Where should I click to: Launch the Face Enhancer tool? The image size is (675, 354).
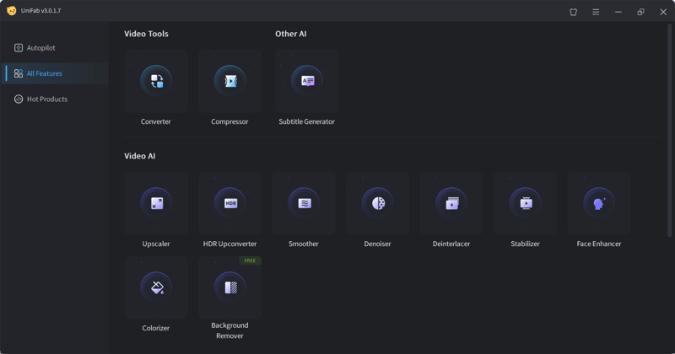(599, 203)
